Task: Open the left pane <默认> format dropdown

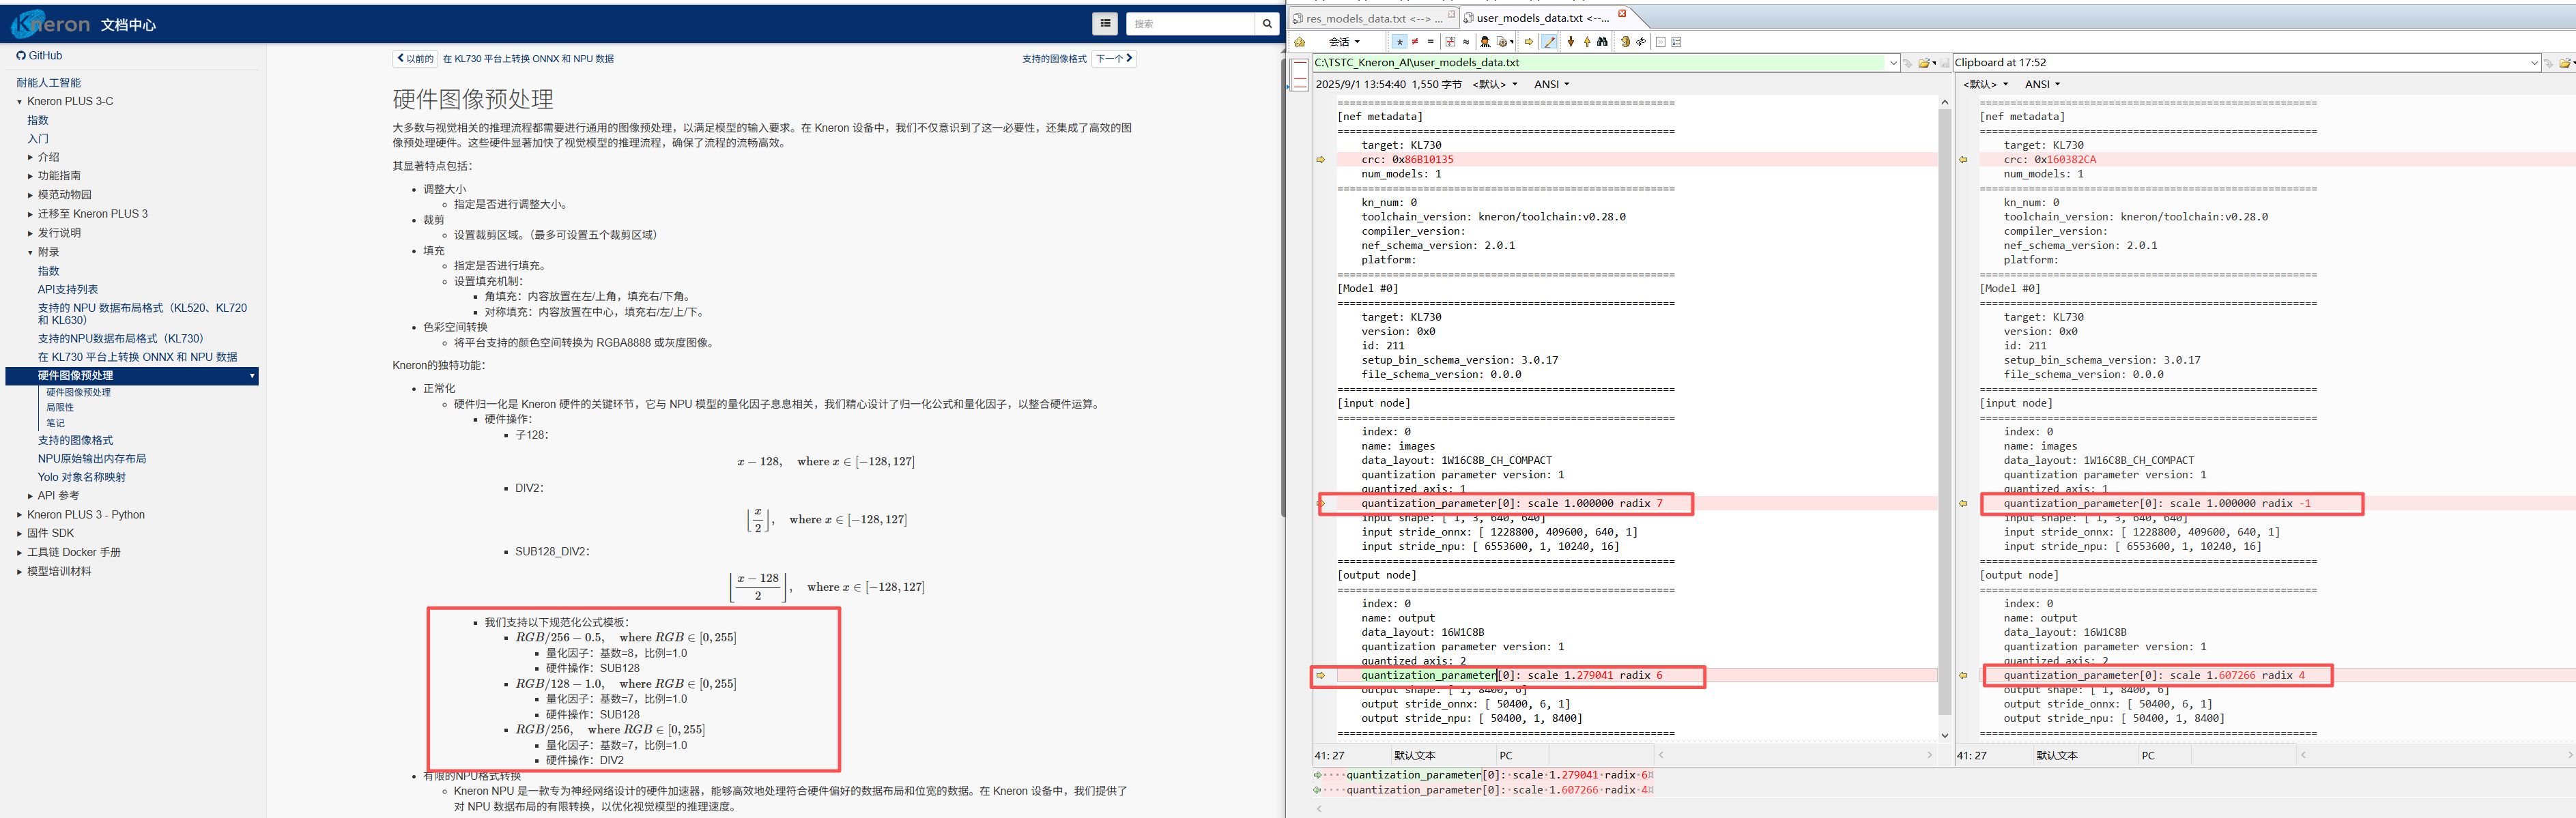Action: click(x=1494, y=85)
